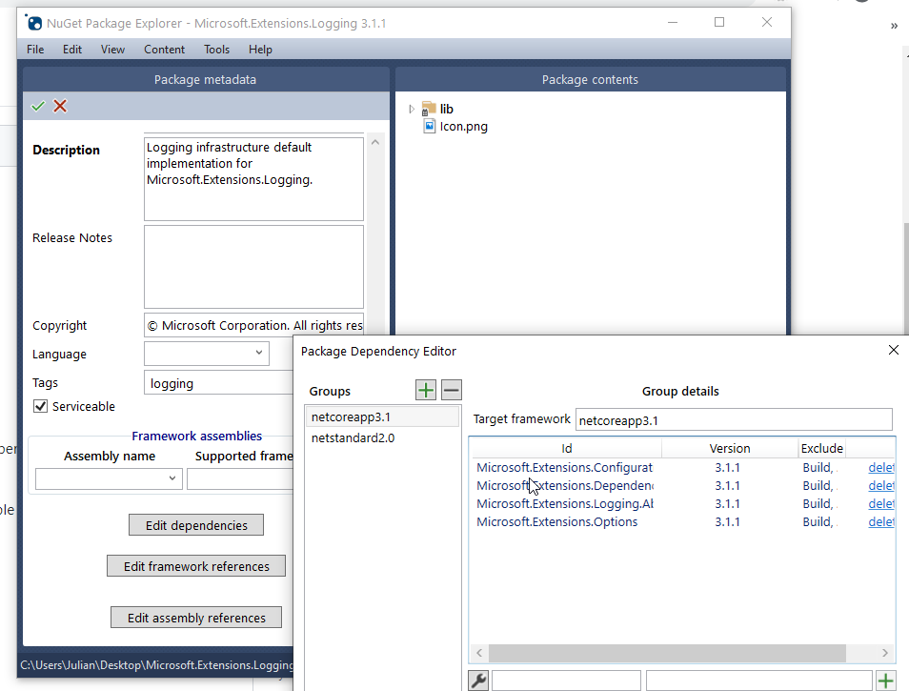Open the File menu
The height and width of the screenshot is (691, 909).
pyautogui.click(x=35, y=50)
